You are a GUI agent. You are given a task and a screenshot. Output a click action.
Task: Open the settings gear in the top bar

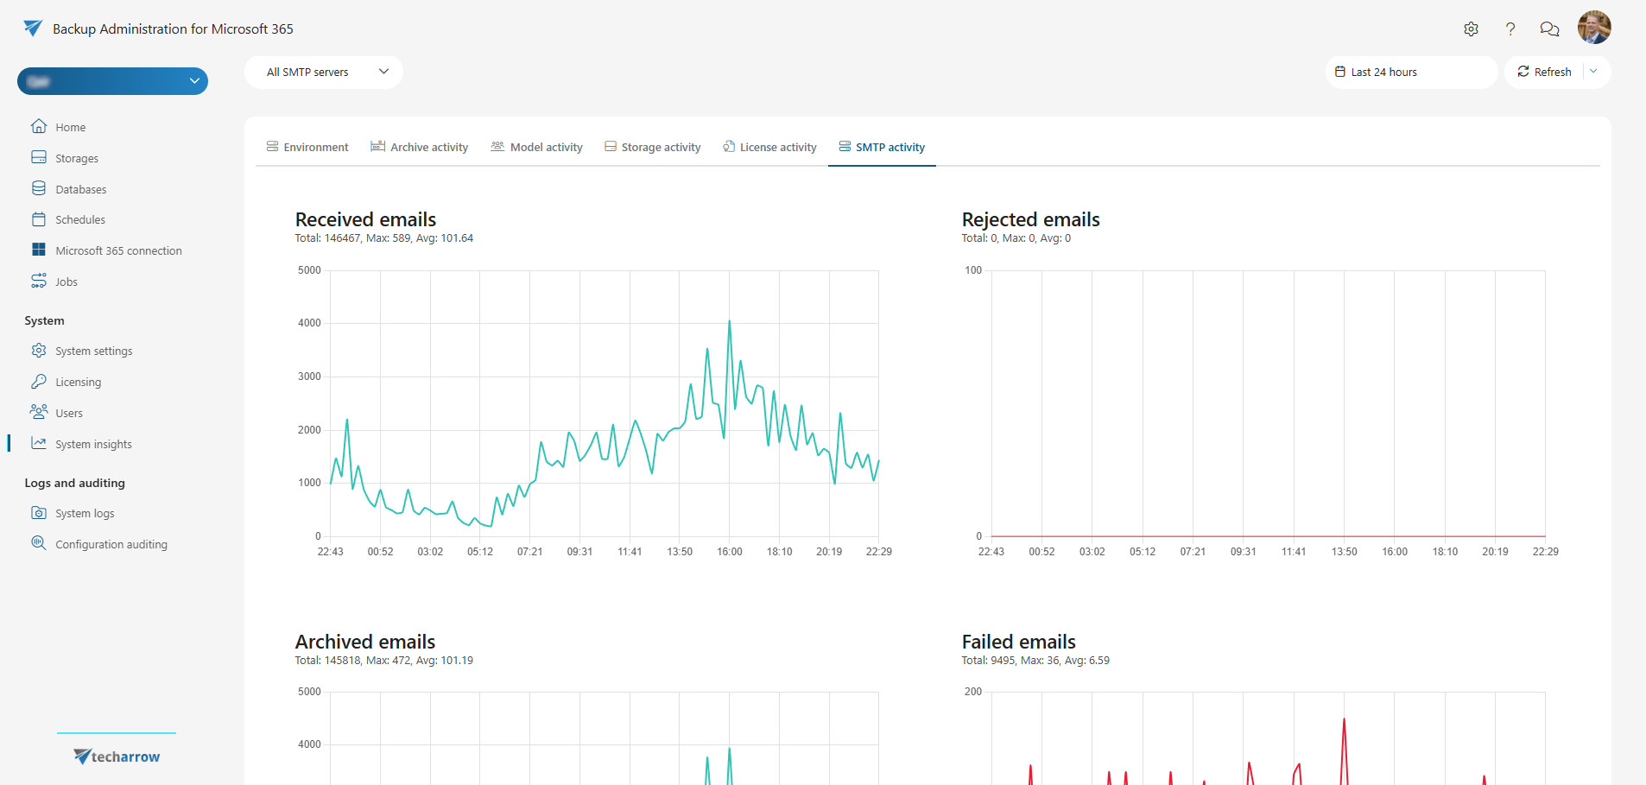[1472, 28]
